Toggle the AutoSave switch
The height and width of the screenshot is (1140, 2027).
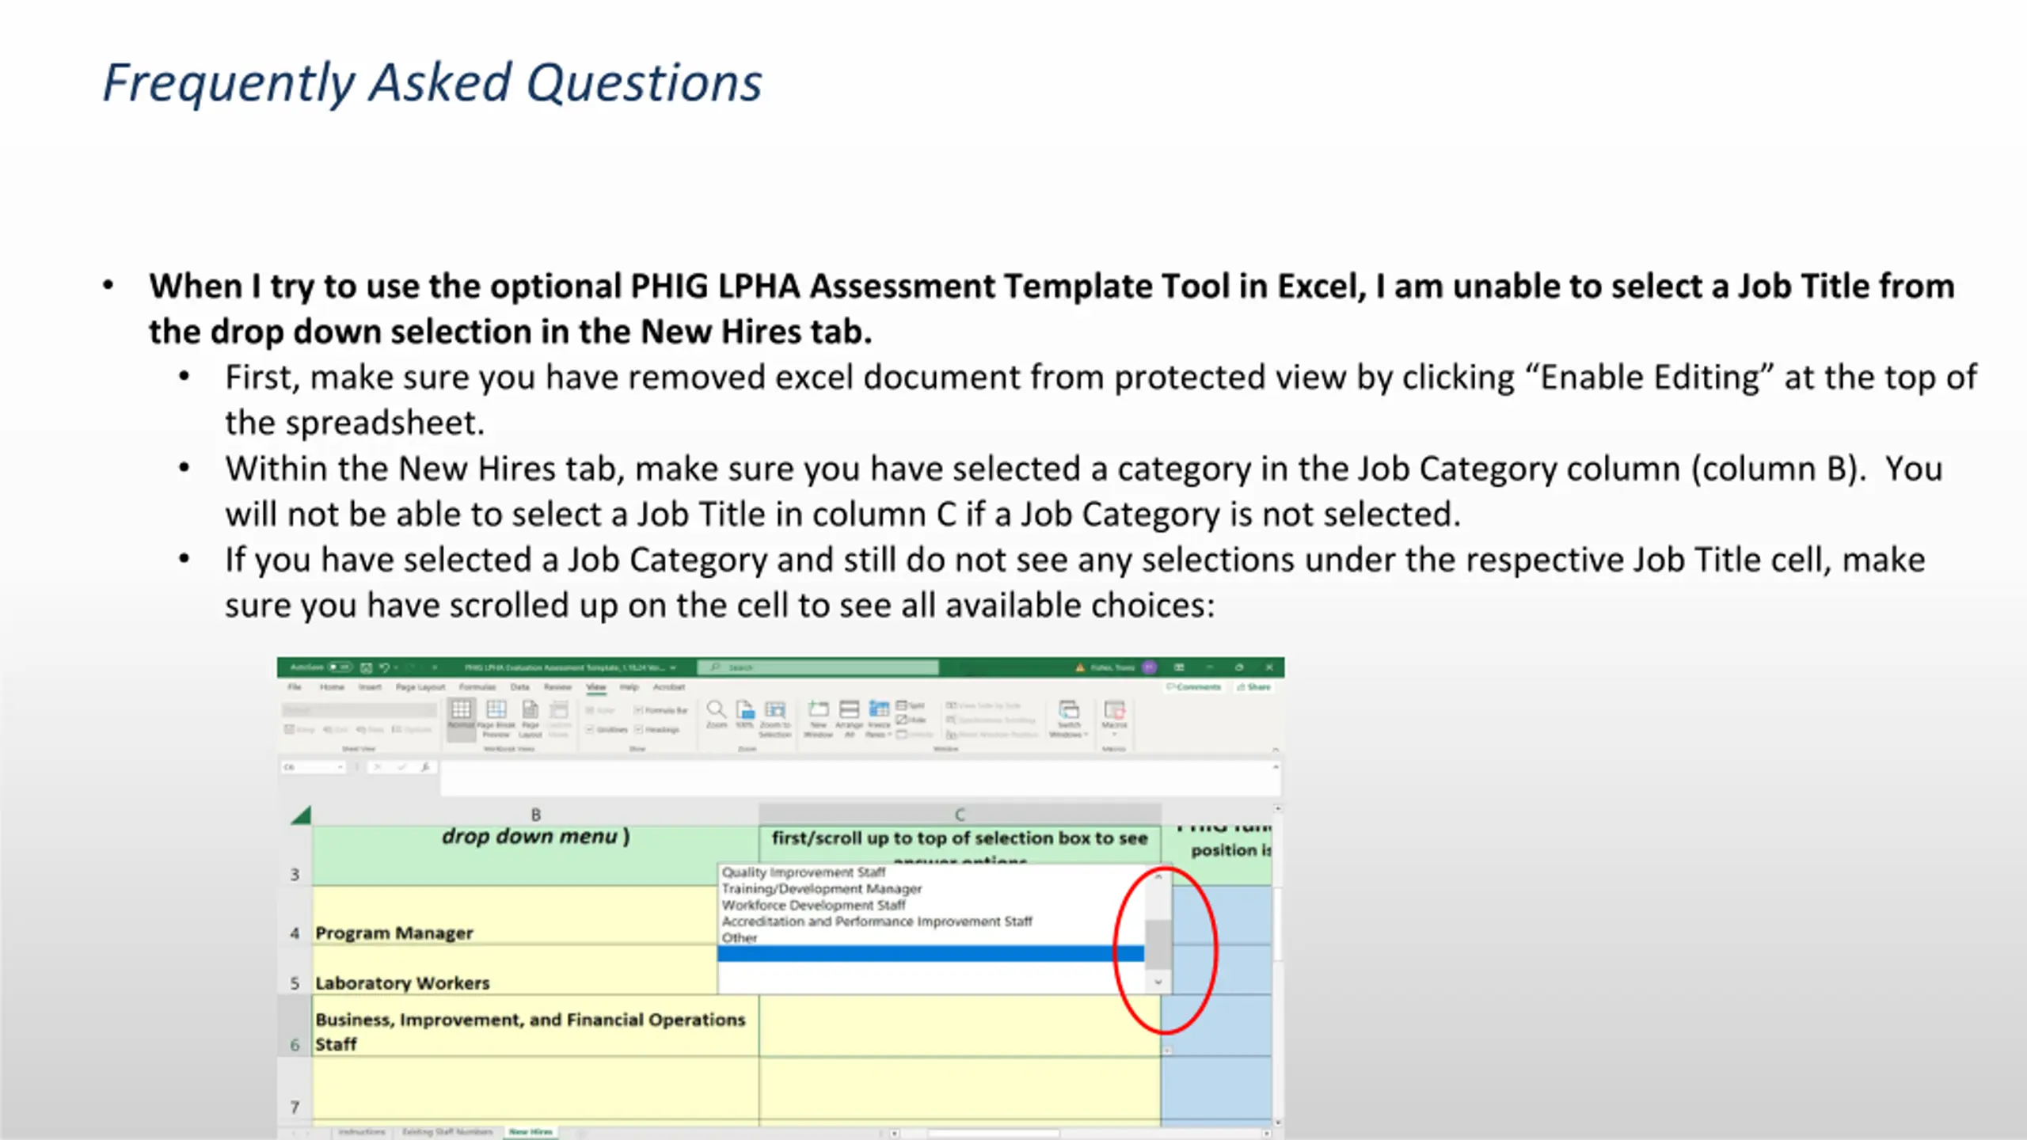340,667
